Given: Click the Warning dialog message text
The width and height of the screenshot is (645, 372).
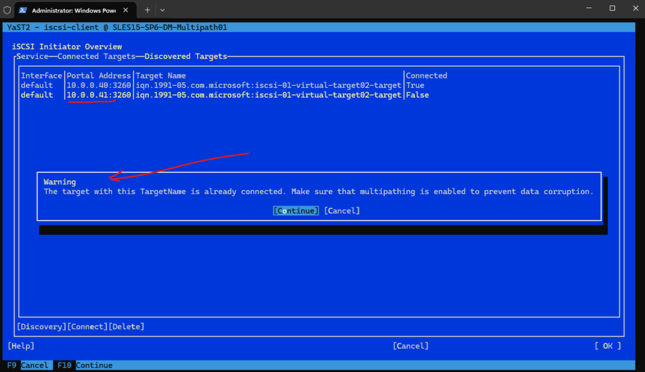Looking at the screenshot, I should (x=318, y=191).
